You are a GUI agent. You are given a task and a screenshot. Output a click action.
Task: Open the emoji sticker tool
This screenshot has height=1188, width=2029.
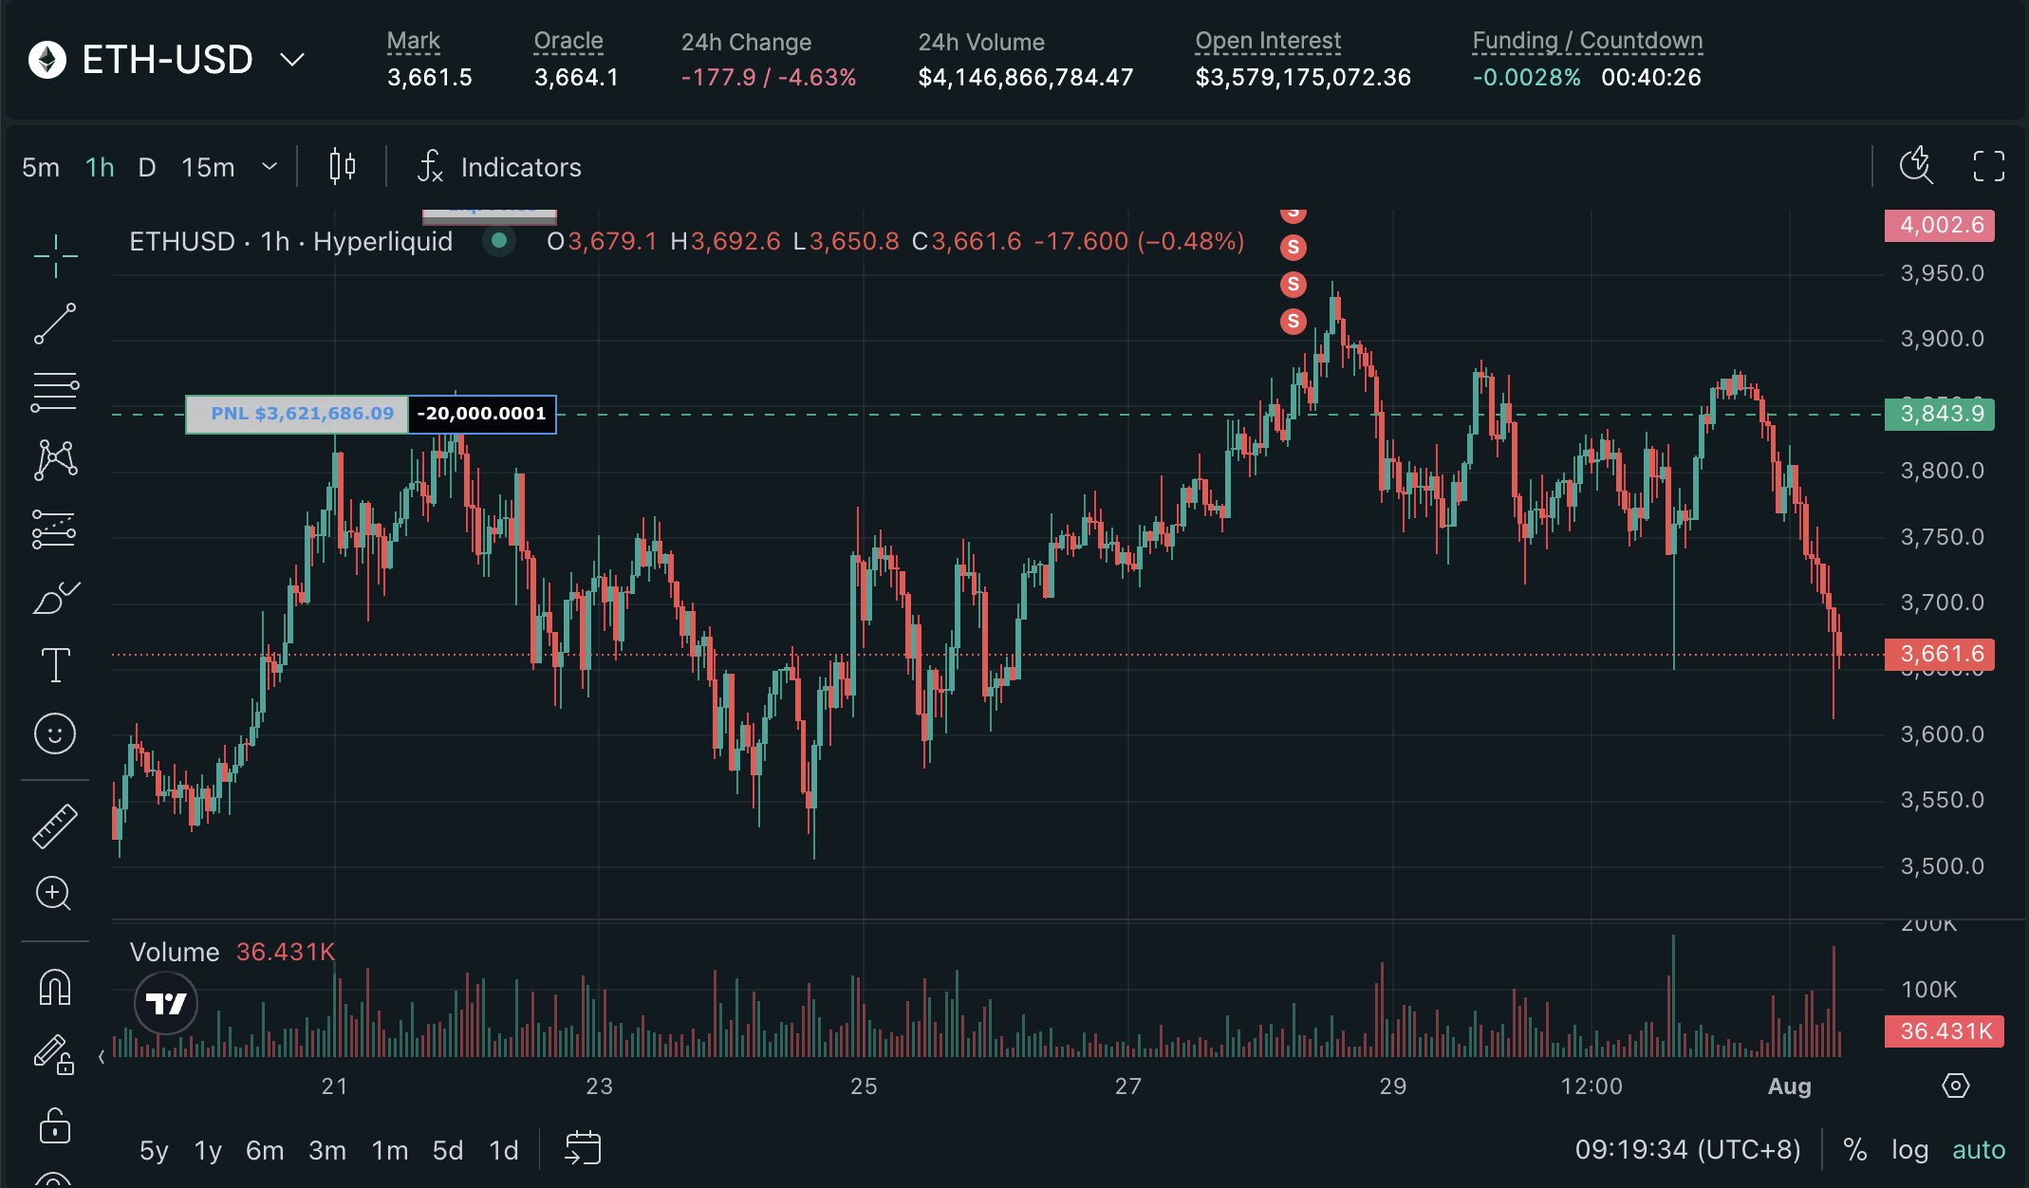tap(55, 733)
